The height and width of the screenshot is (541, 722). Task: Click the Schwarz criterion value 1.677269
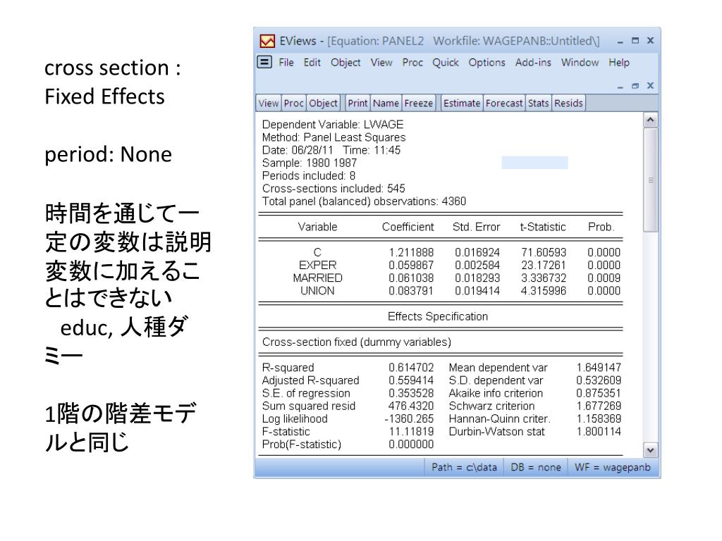[599, 406]
